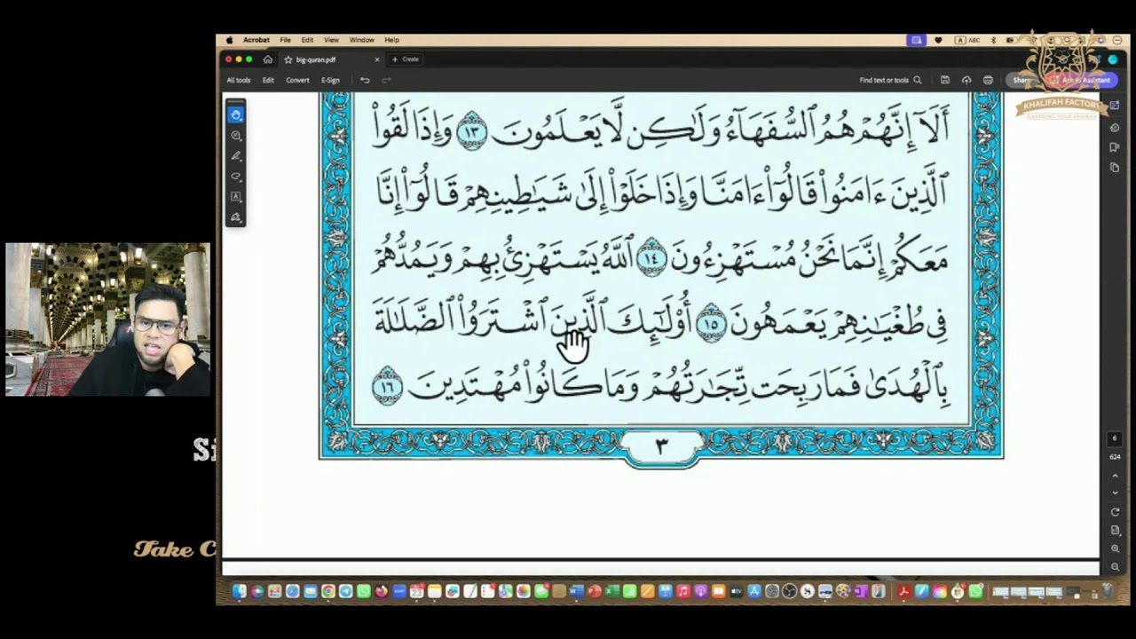Click the purple screen sharing menu bar icon
Image resolution: width=1136 pixels, height=639 pixels.
point(917,40)
